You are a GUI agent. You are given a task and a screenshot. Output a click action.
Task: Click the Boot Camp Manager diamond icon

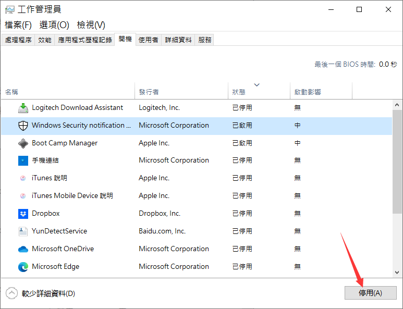point(23,143)
